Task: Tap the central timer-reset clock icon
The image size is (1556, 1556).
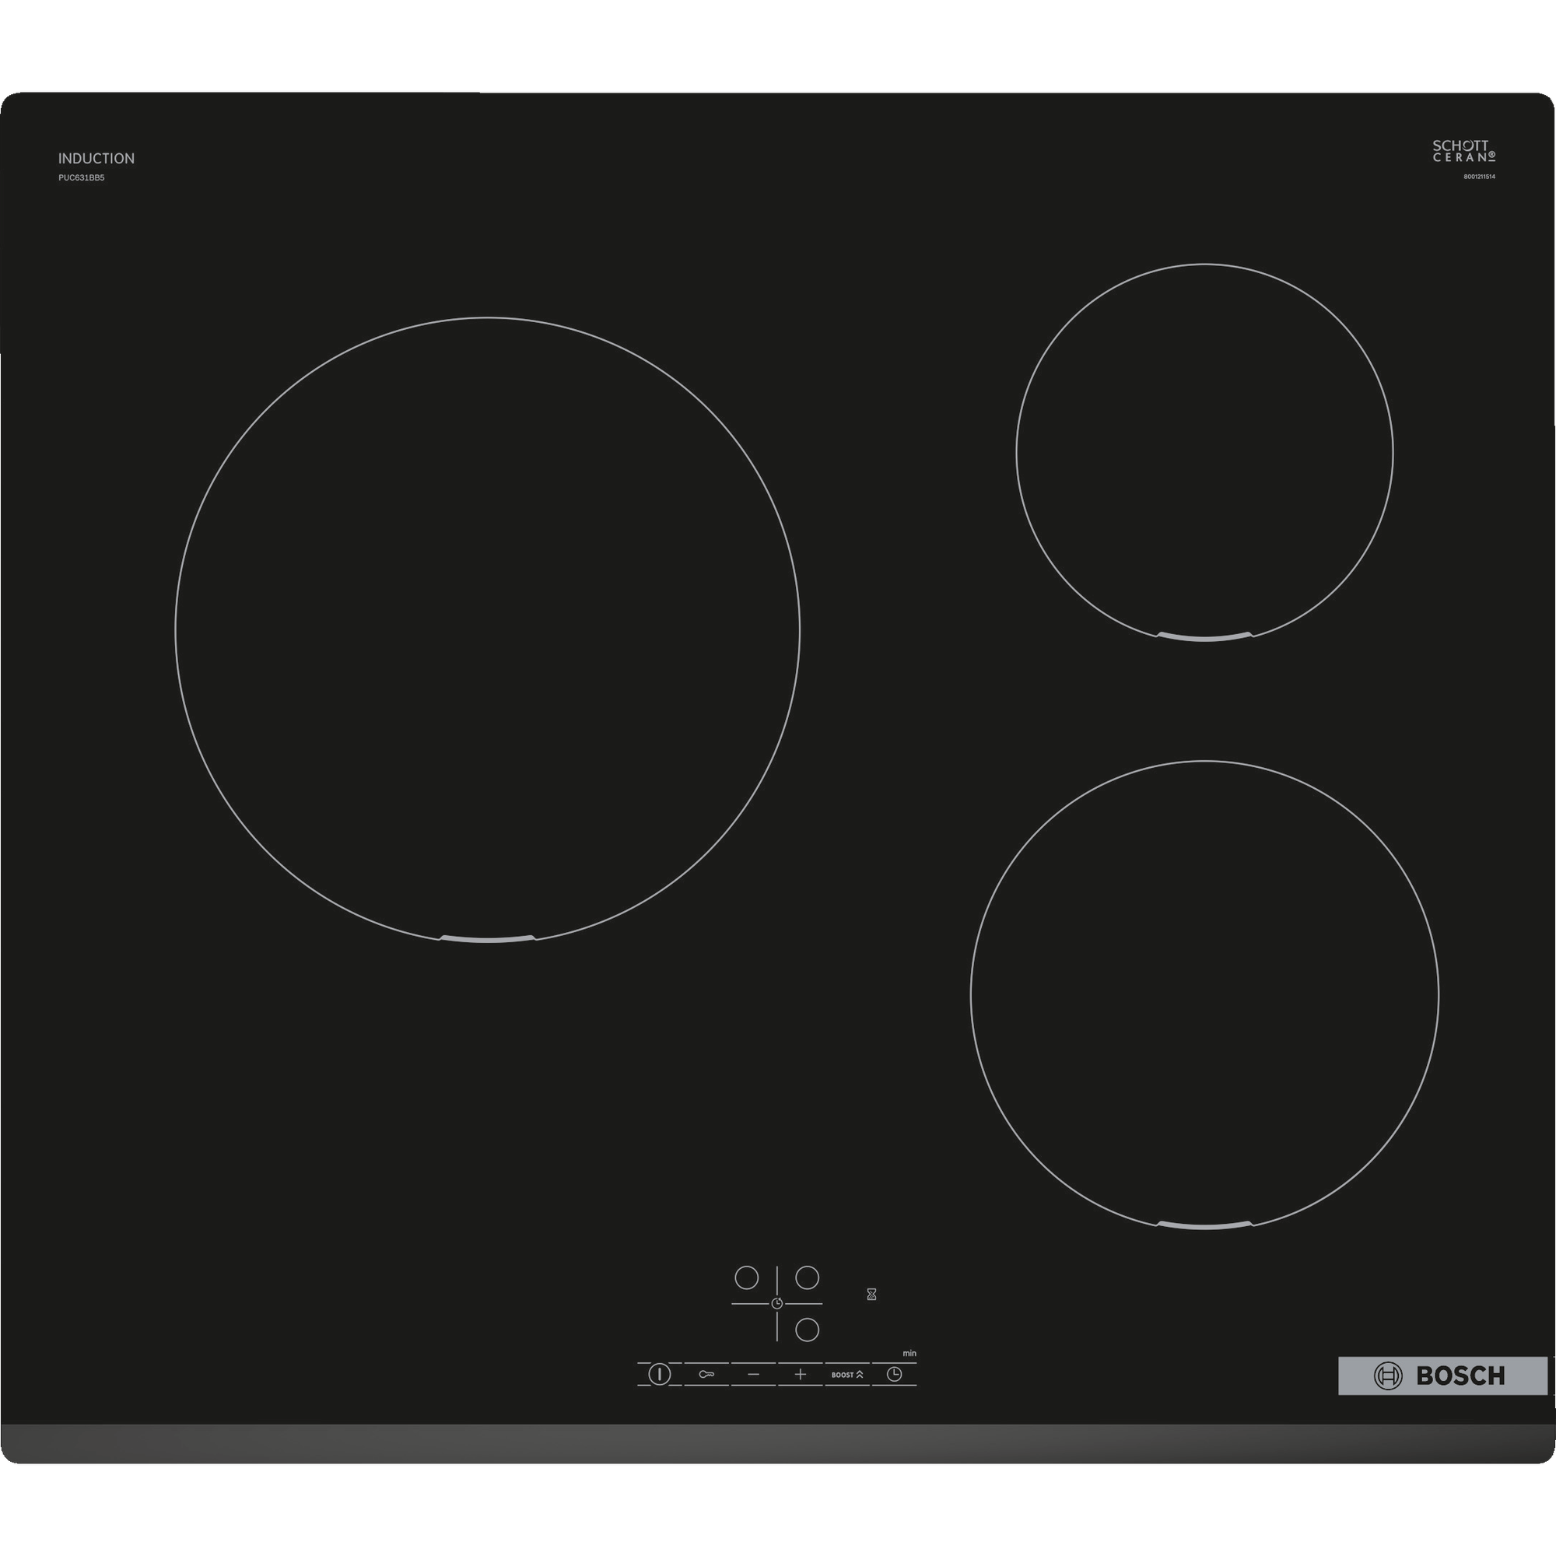Action: [777, 1303]
